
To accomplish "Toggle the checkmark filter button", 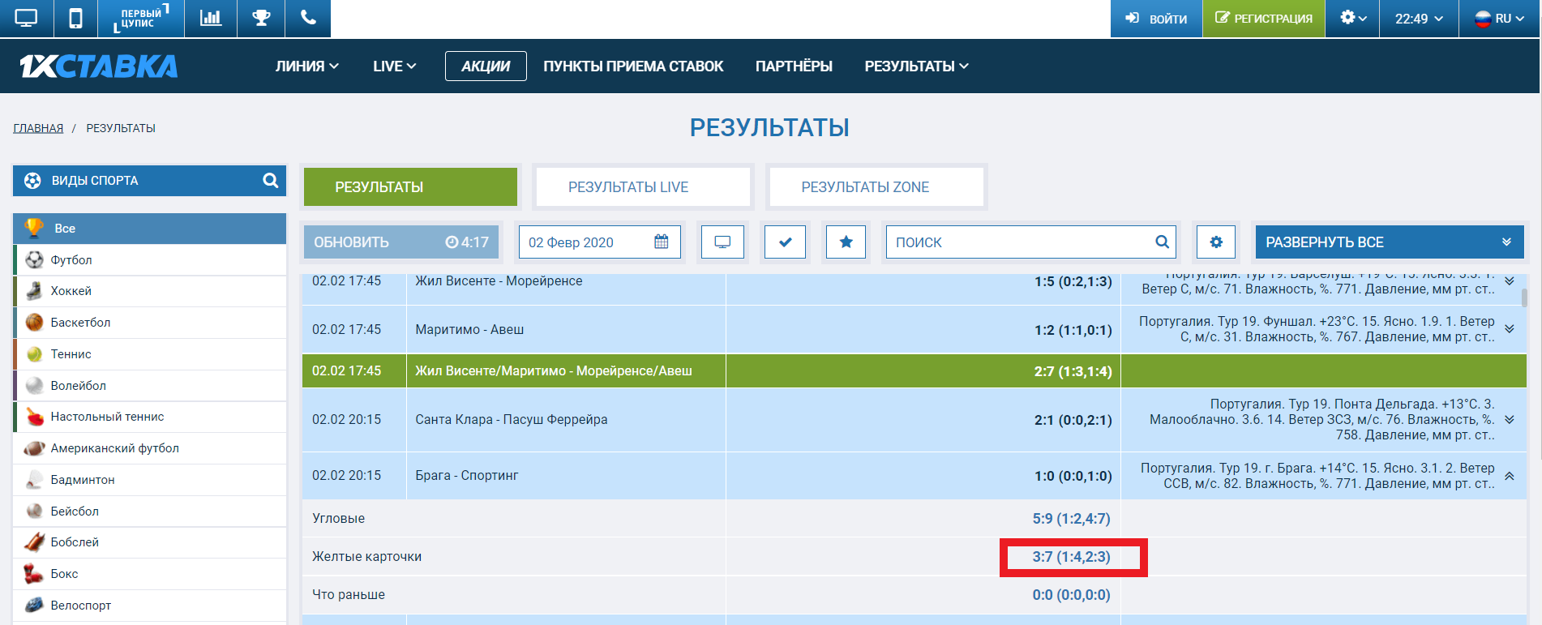I will [785, 242].
